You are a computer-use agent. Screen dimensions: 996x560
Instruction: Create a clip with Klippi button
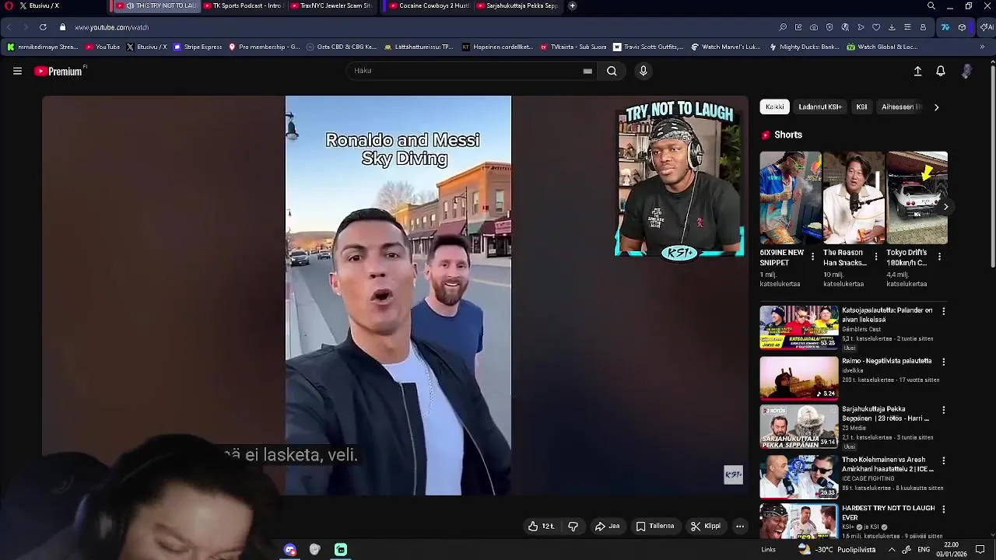[706, 527]
